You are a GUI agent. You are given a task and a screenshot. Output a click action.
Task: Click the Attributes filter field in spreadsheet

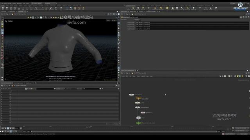[x=90, y=89]
